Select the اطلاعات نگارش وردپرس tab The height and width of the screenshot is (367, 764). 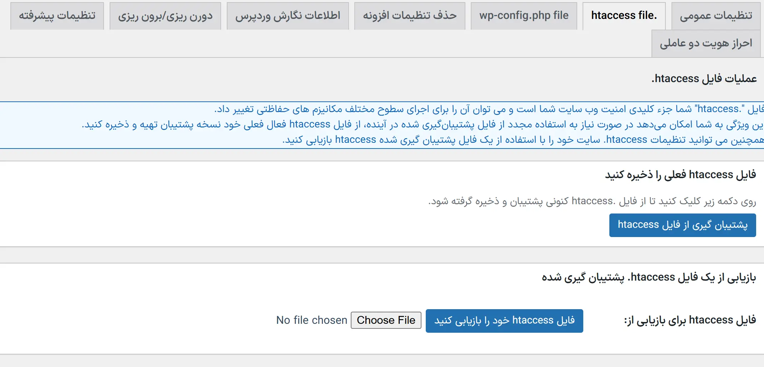click(288, 16)
